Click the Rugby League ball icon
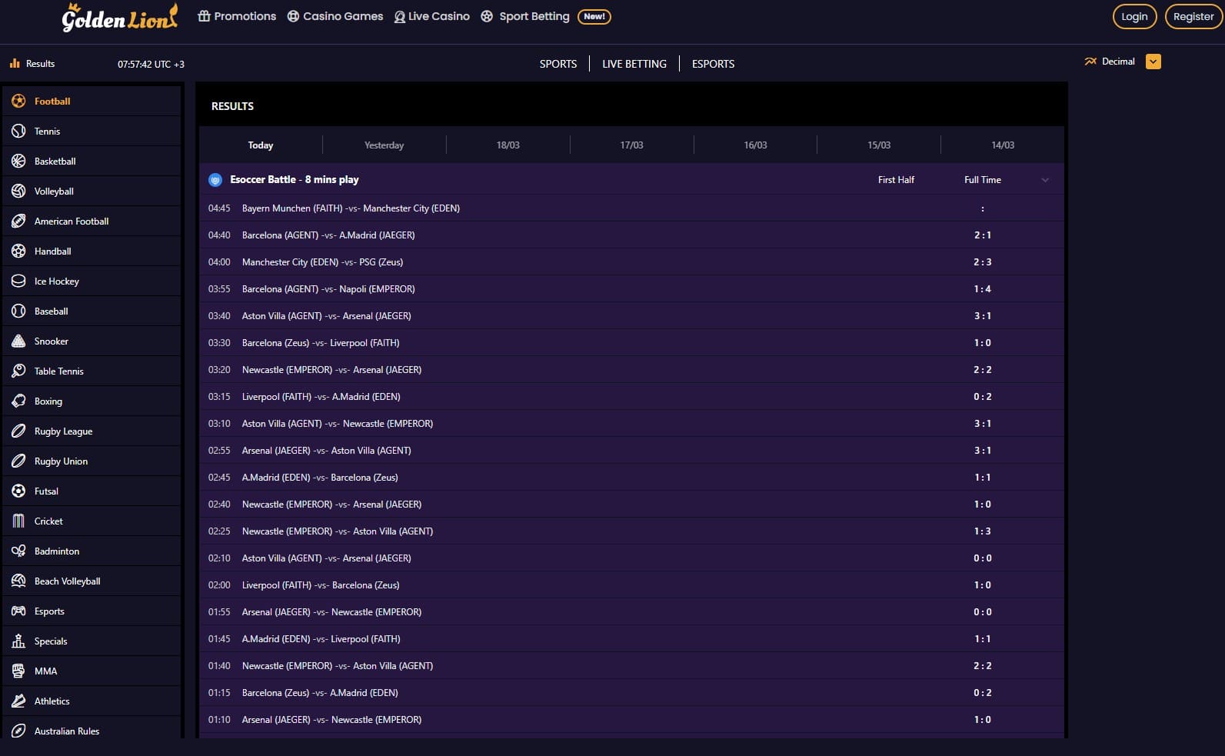 tap(18, 431)
